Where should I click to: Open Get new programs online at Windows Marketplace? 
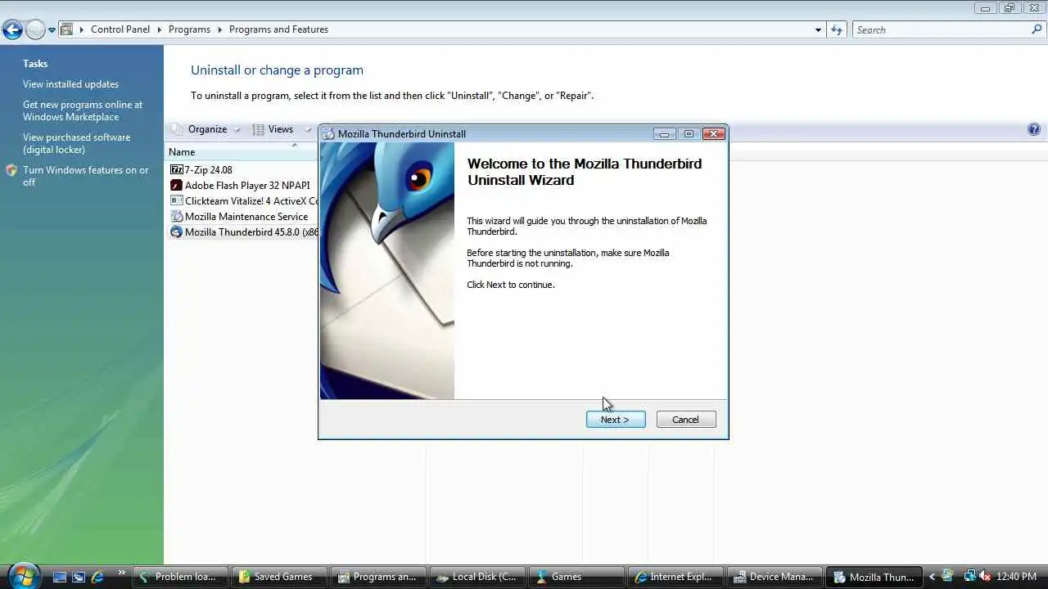[x=83, y=110]
